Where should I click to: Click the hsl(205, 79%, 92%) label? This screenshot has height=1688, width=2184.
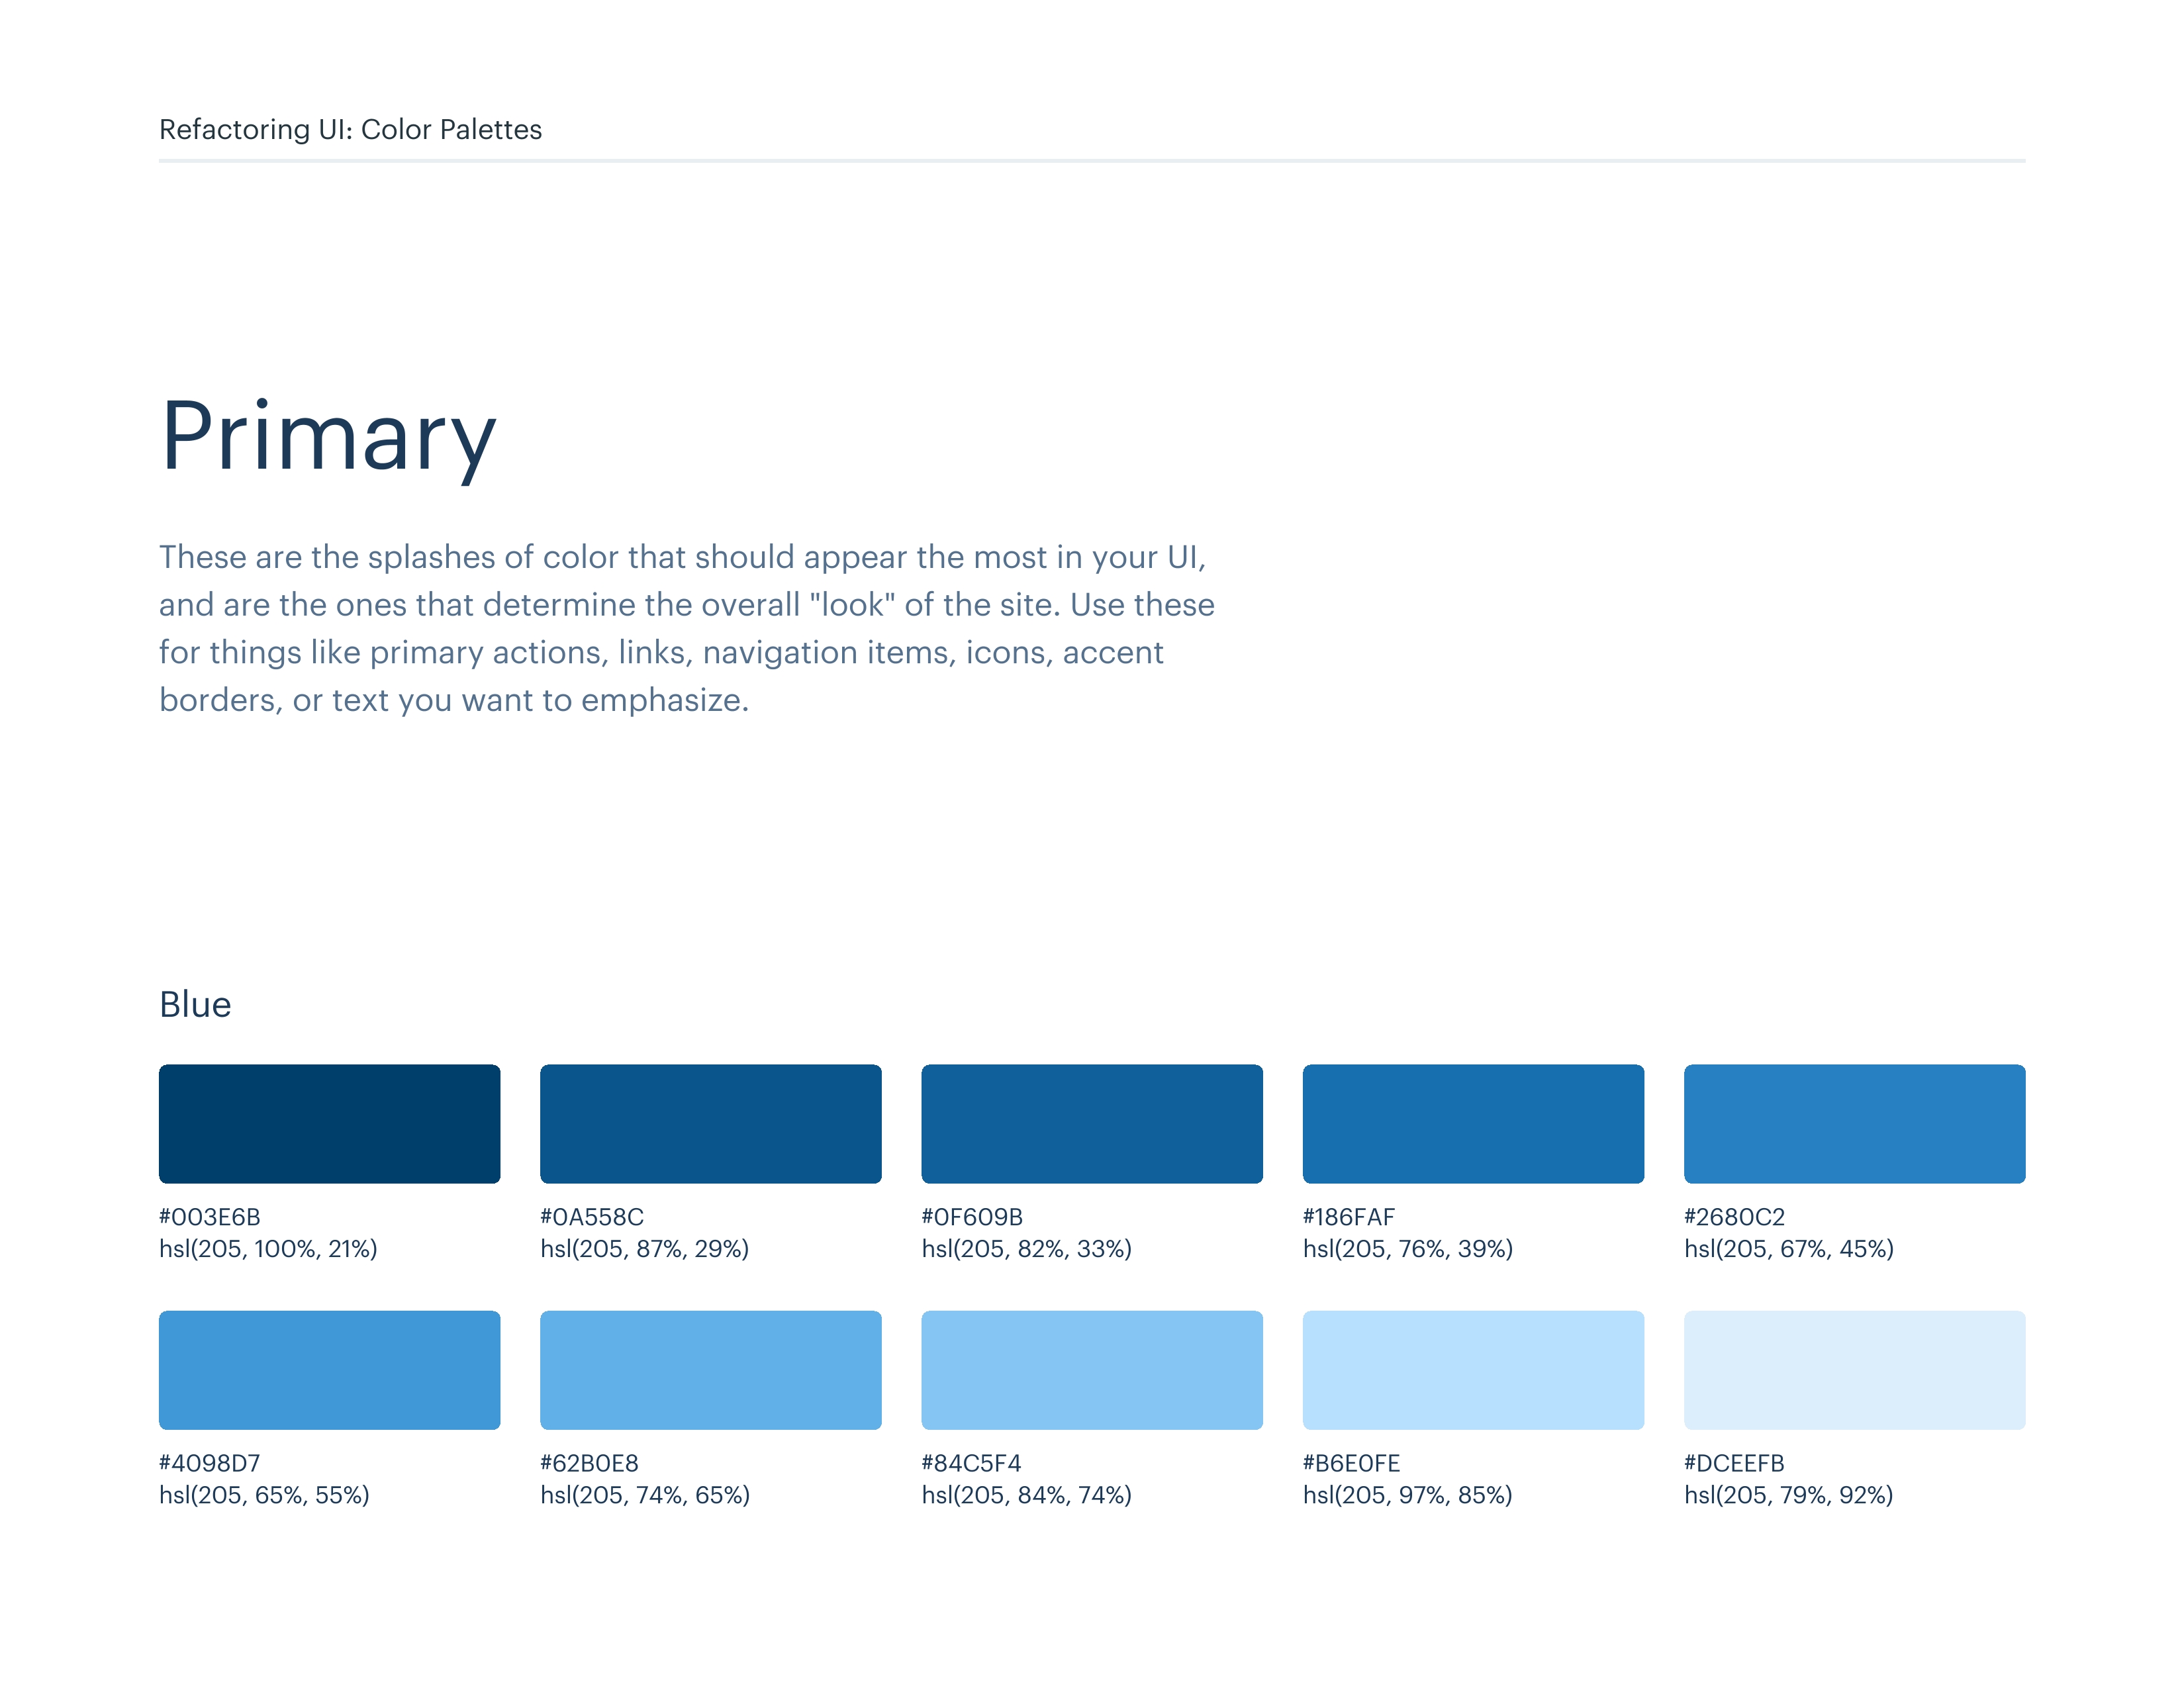(x=1788, y=1495)
